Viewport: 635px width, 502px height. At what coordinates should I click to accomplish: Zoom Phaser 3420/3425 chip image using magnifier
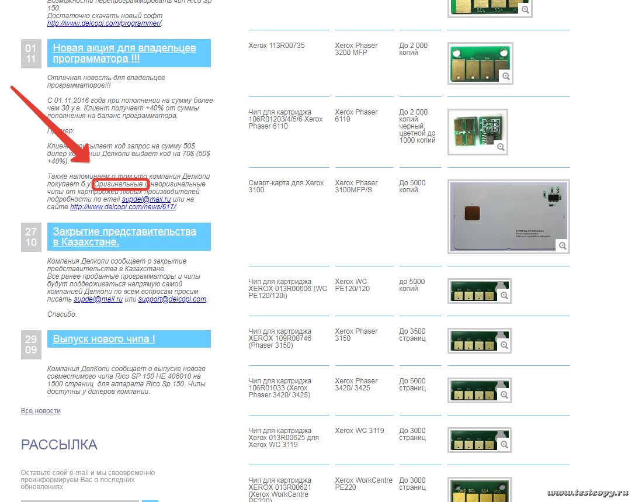point(504,396)
